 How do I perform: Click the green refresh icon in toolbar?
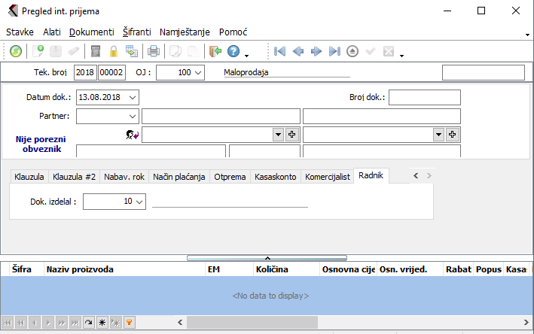coord(16,51)
